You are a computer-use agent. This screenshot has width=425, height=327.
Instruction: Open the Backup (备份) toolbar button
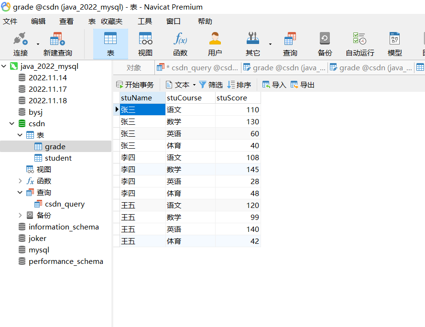point(325,44)
